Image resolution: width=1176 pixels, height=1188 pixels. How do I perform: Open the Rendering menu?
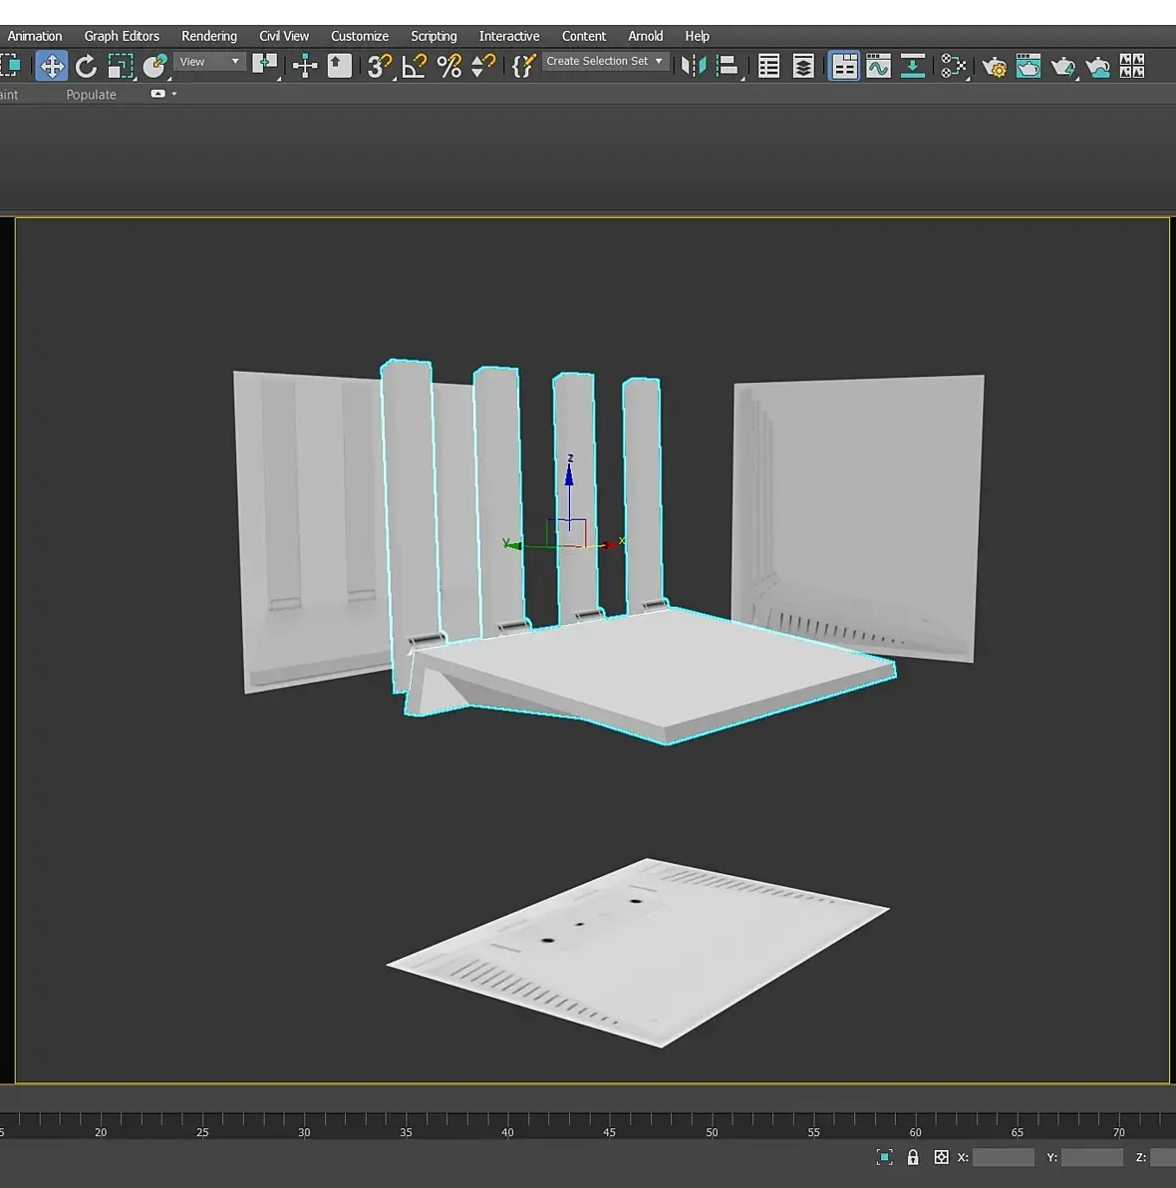pos(208,36)
